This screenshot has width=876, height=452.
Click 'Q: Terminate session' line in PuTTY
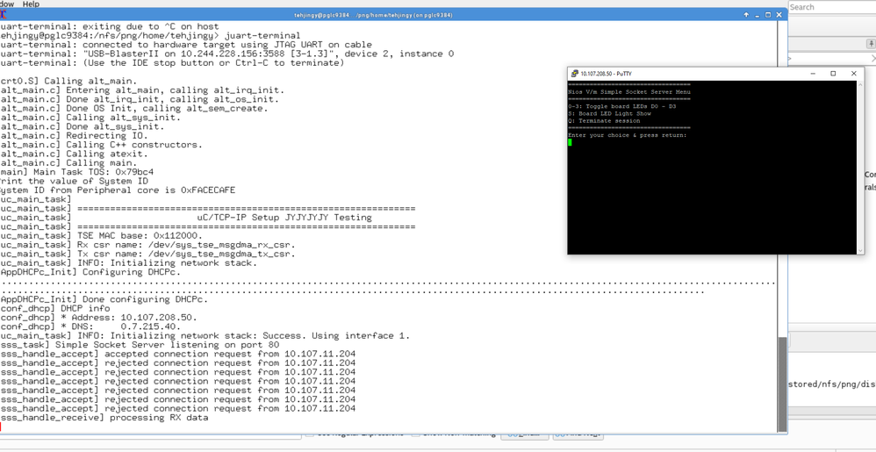[604, 121]
